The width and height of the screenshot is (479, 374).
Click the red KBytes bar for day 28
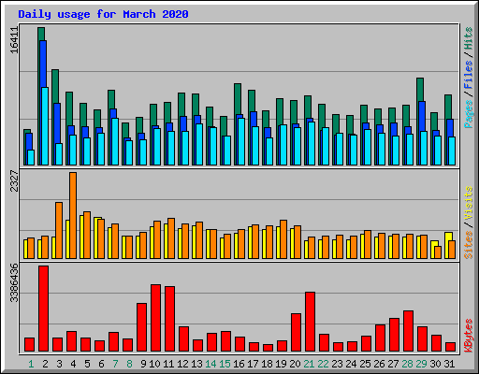coord(408,331)
